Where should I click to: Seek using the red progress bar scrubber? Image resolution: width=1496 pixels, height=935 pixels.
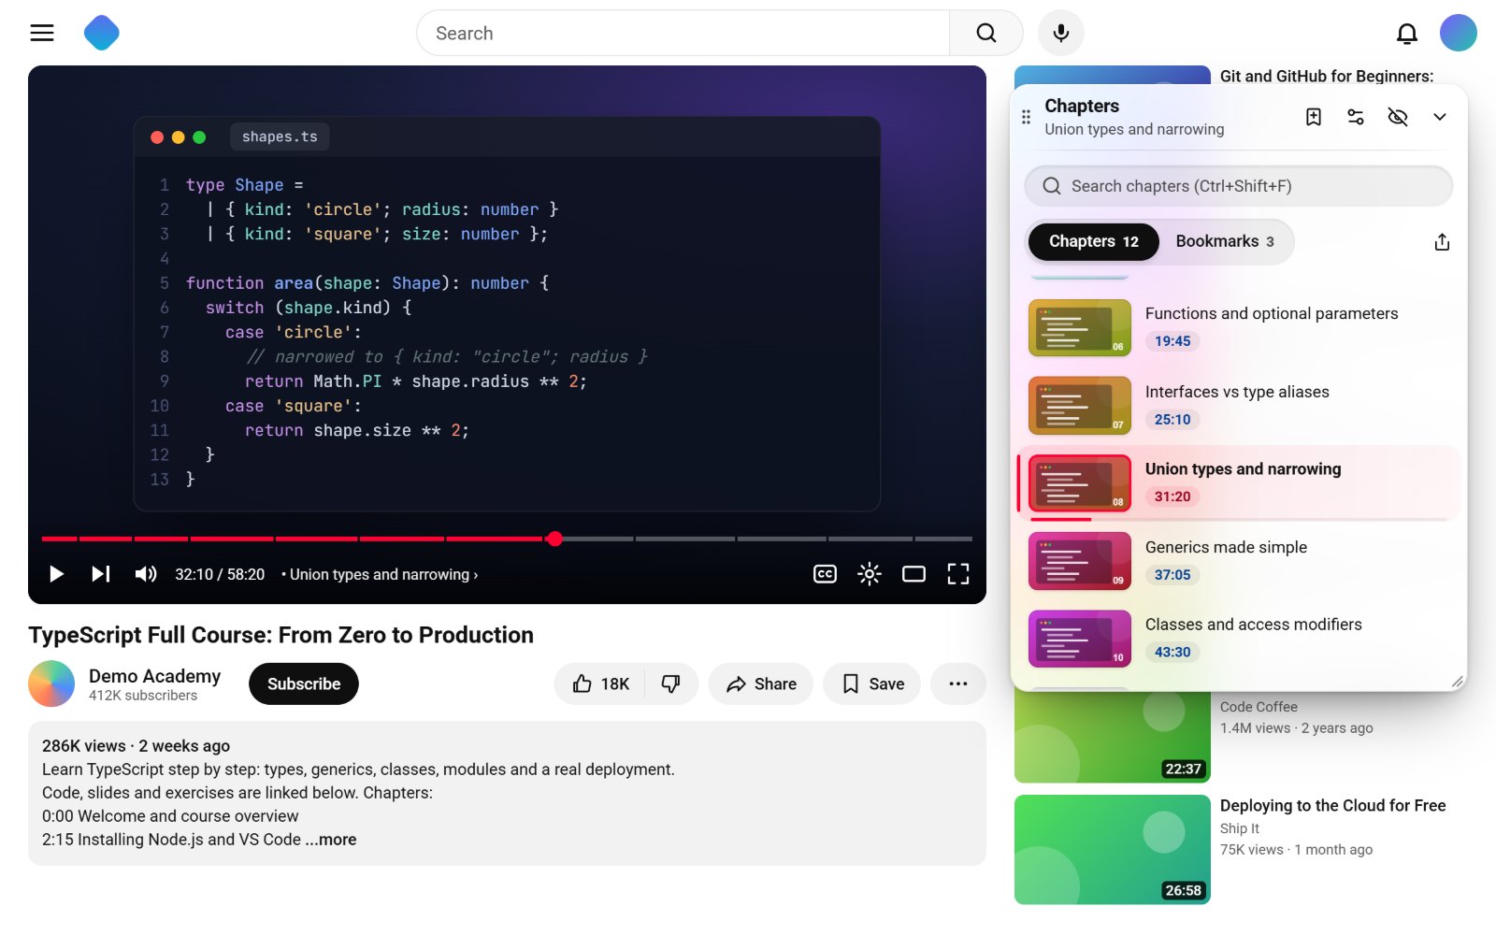pos(555,539)
